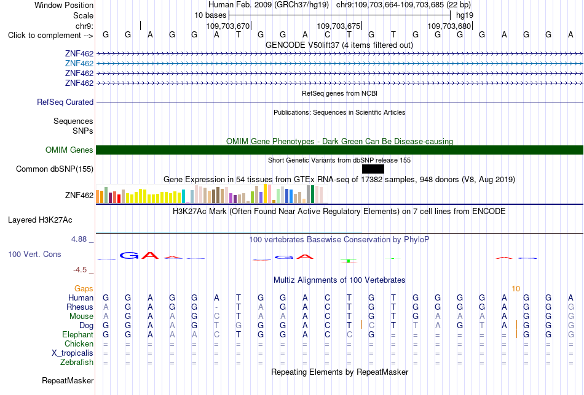Click the "4.88" conservation scale maximum
The width and height of the screenshot is (584, 395).
(79, 239)
